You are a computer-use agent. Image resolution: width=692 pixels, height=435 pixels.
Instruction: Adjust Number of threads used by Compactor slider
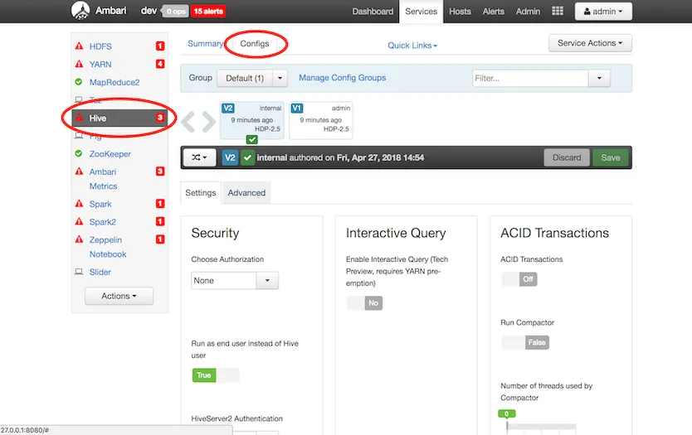(x=507, y=426)
